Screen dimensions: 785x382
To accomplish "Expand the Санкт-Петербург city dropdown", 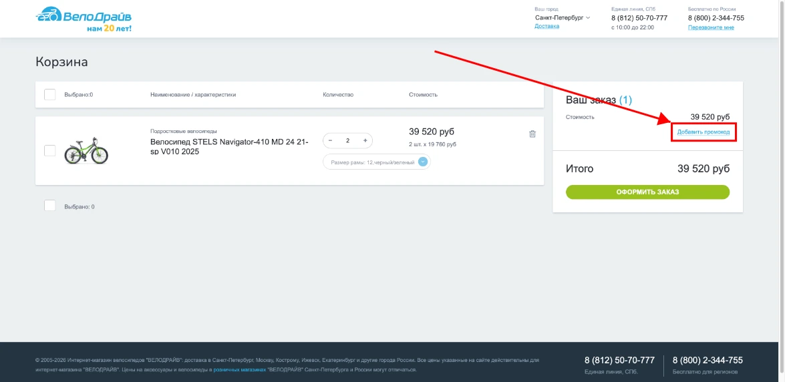I will [x=563, y=18].
